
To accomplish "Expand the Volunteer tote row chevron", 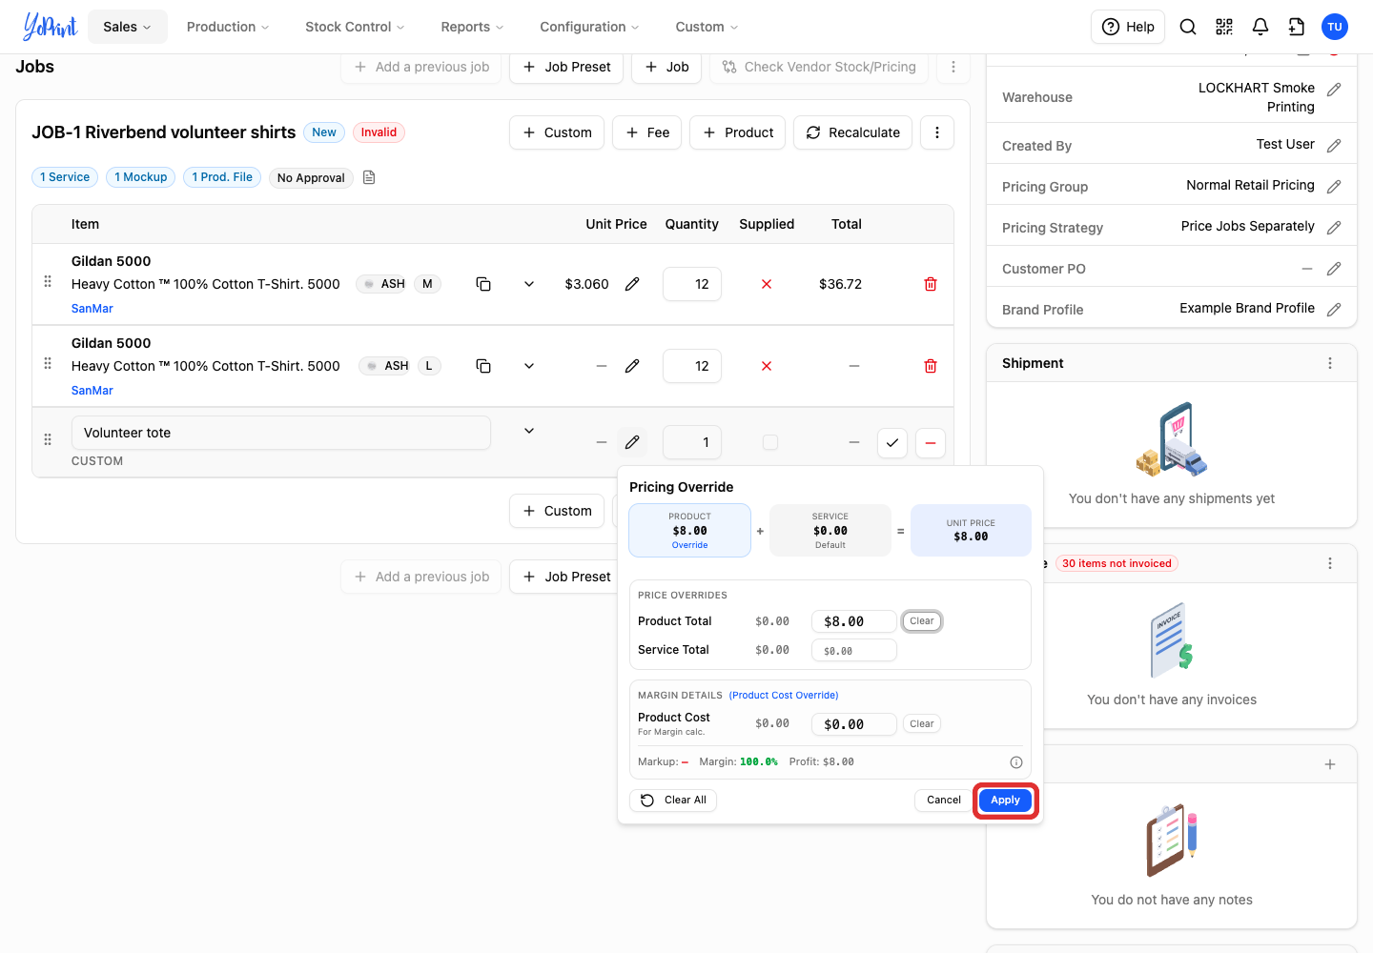I will tap(529, 431).
